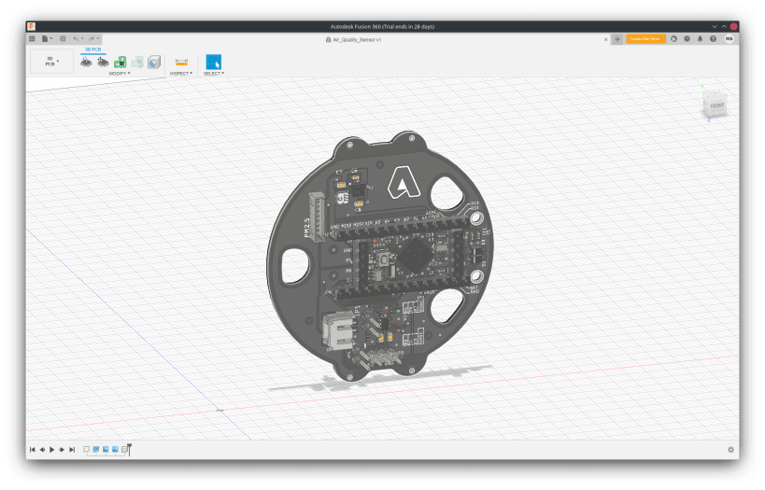Open a new design tab with plus button

617,39
